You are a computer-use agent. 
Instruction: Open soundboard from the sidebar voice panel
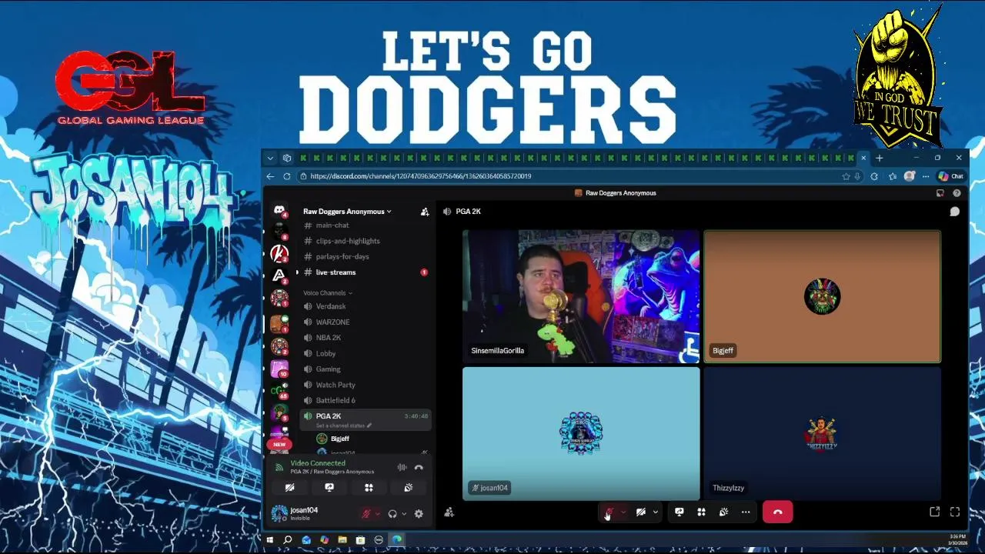tap(409, 487)
